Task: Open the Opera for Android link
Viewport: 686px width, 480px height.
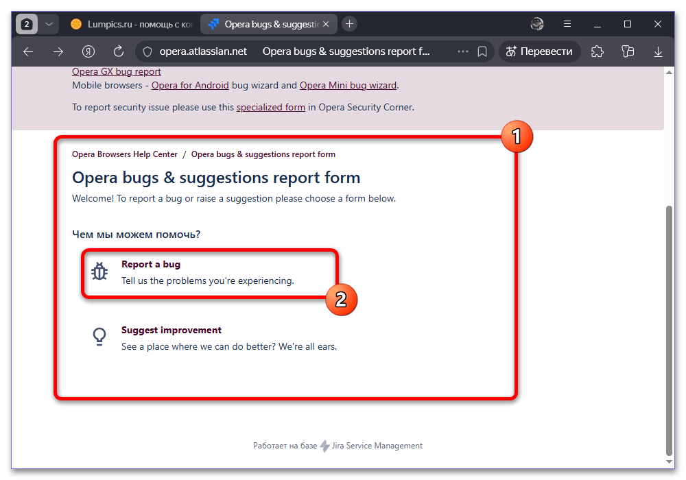Action: 190,85
